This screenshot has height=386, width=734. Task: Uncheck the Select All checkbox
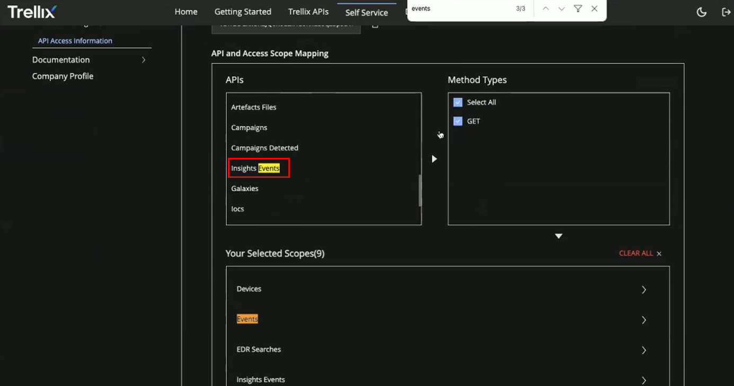click(x=458, y=102)
